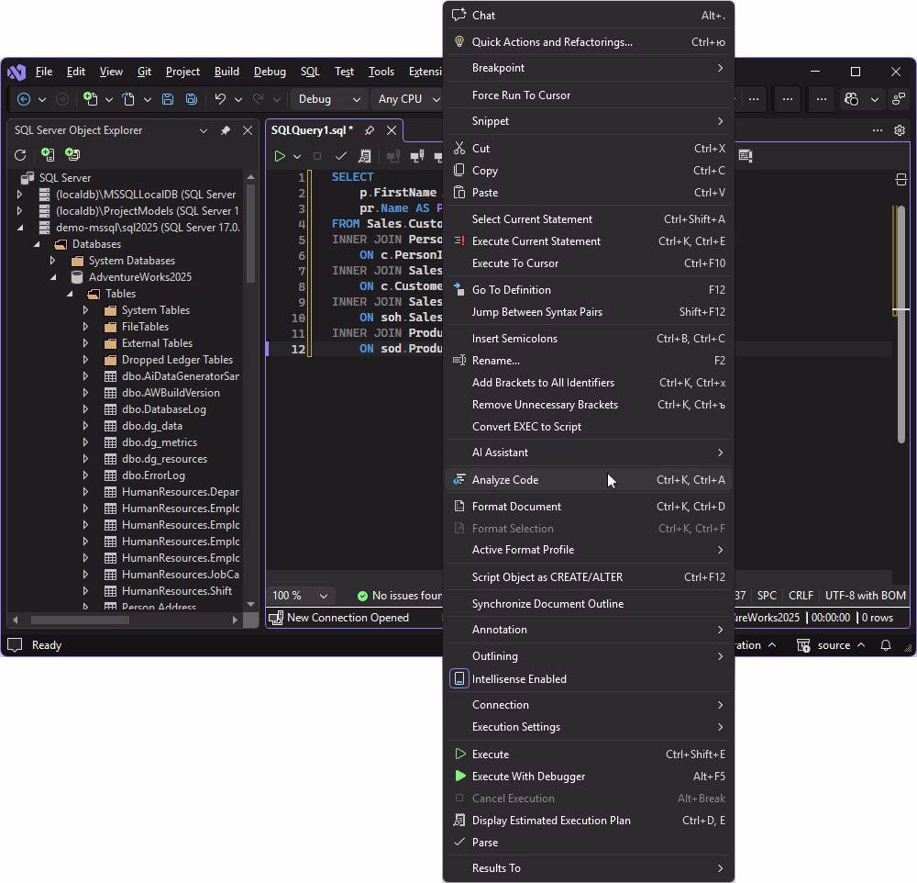Expand the dbo.ErrorLog table node
Image resolution: width=917 pixels, height=883 pixels.
tap(86, 475)
